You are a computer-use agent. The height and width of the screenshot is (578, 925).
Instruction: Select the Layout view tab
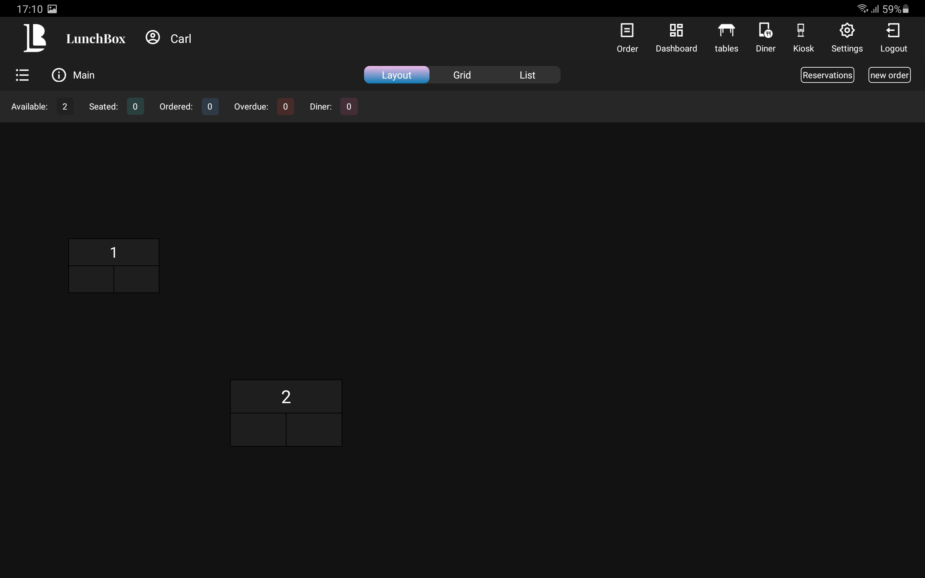tap(396, 75)
